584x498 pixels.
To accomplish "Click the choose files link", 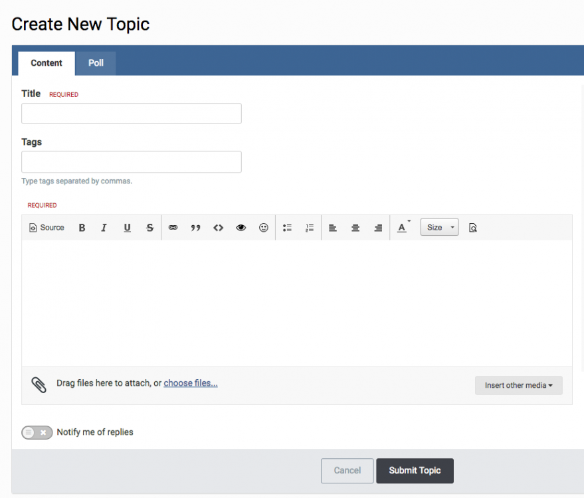I will pos(191,383).
